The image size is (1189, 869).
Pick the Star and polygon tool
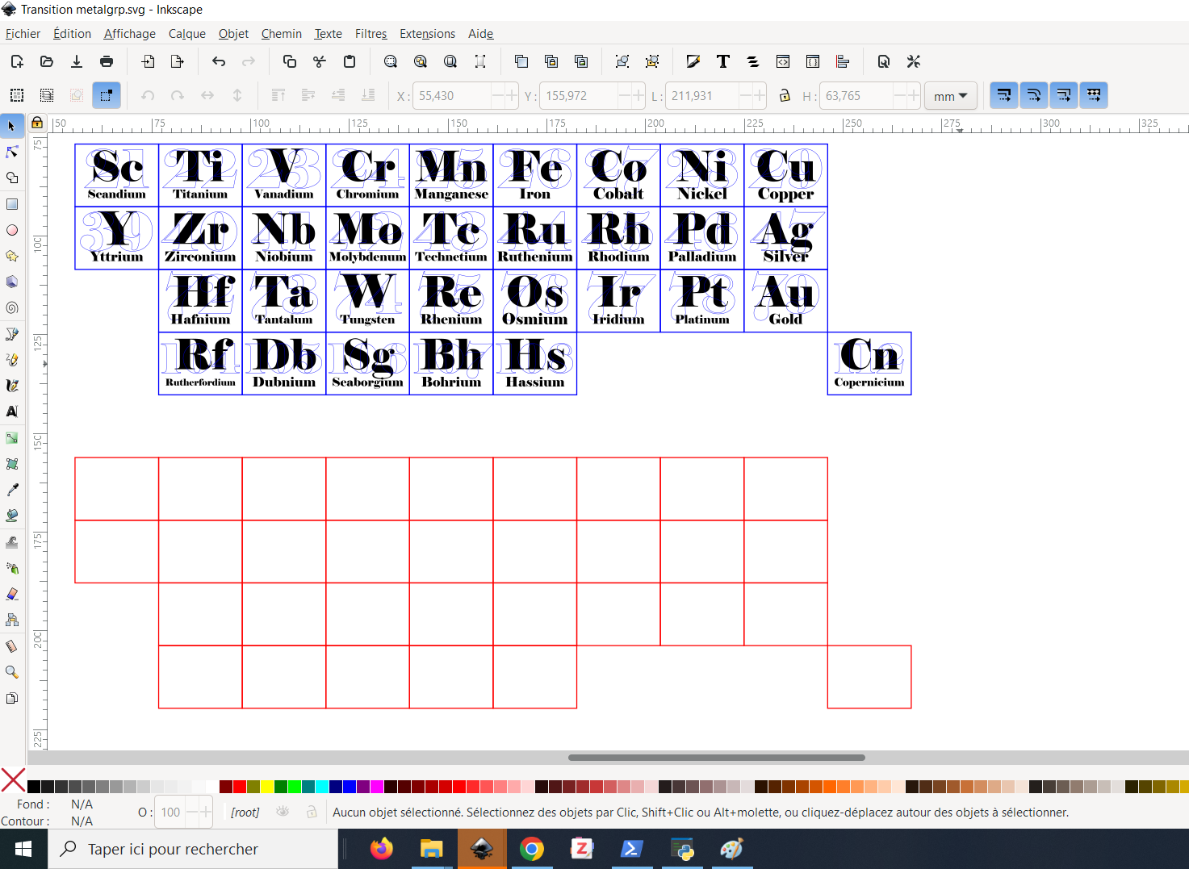pos(12,256)
